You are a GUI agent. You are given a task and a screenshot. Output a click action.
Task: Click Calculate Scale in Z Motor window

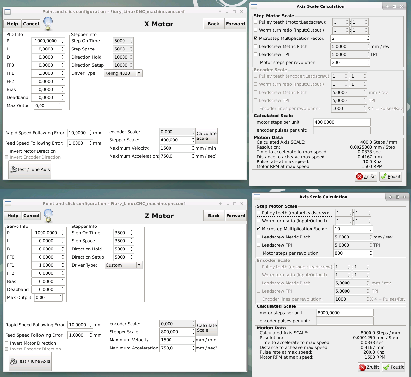coord(207,328)
